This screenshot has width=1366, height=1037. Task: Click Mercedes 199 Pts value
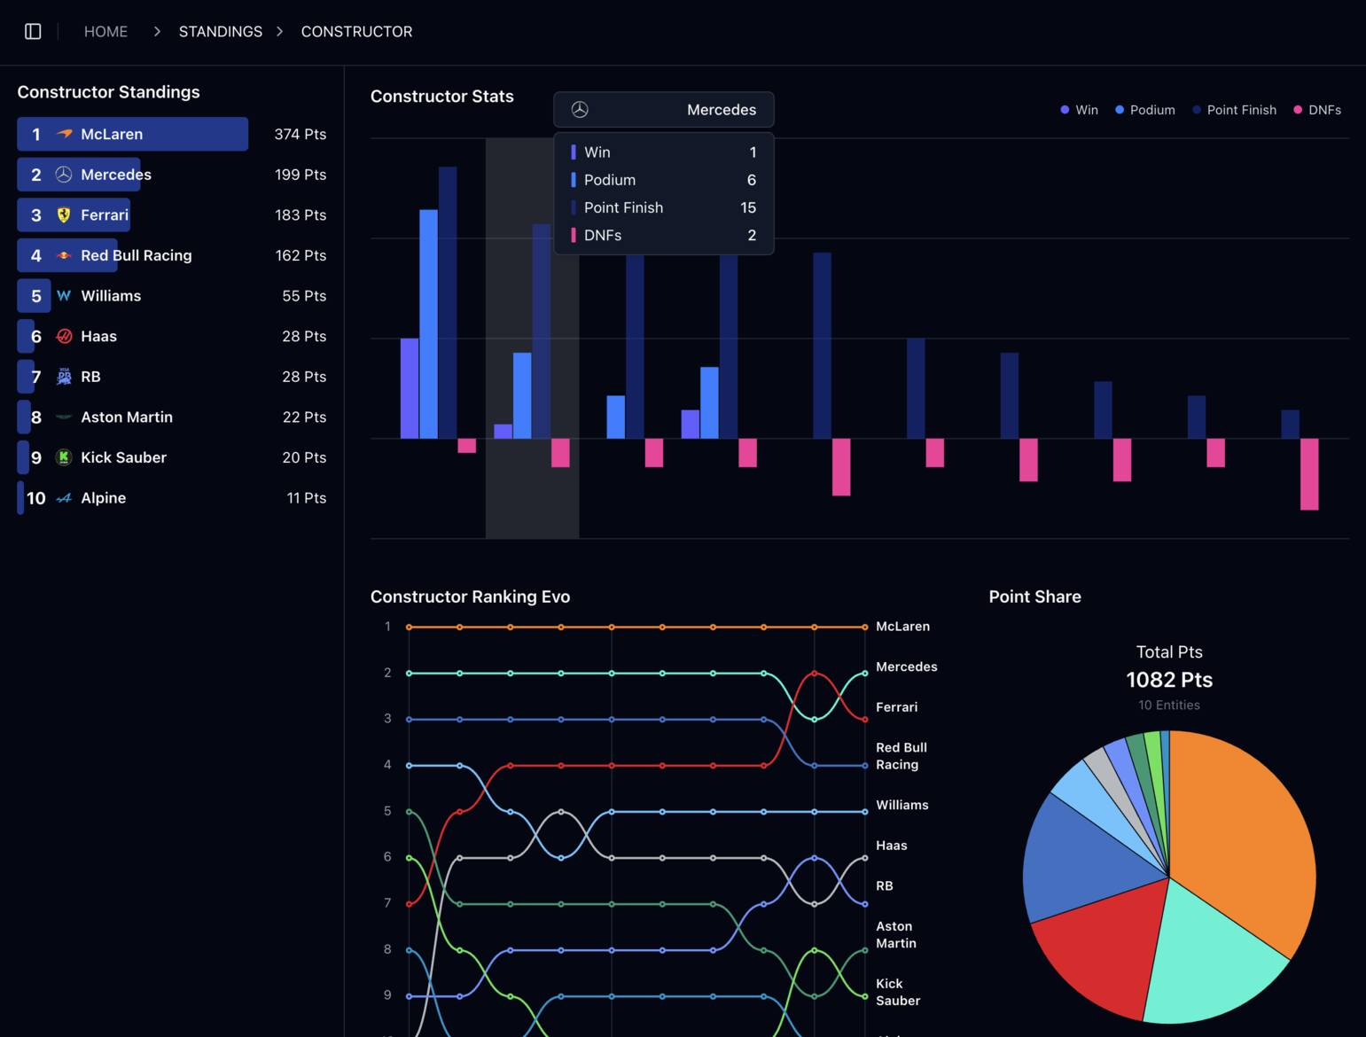(x=301, y=175)
